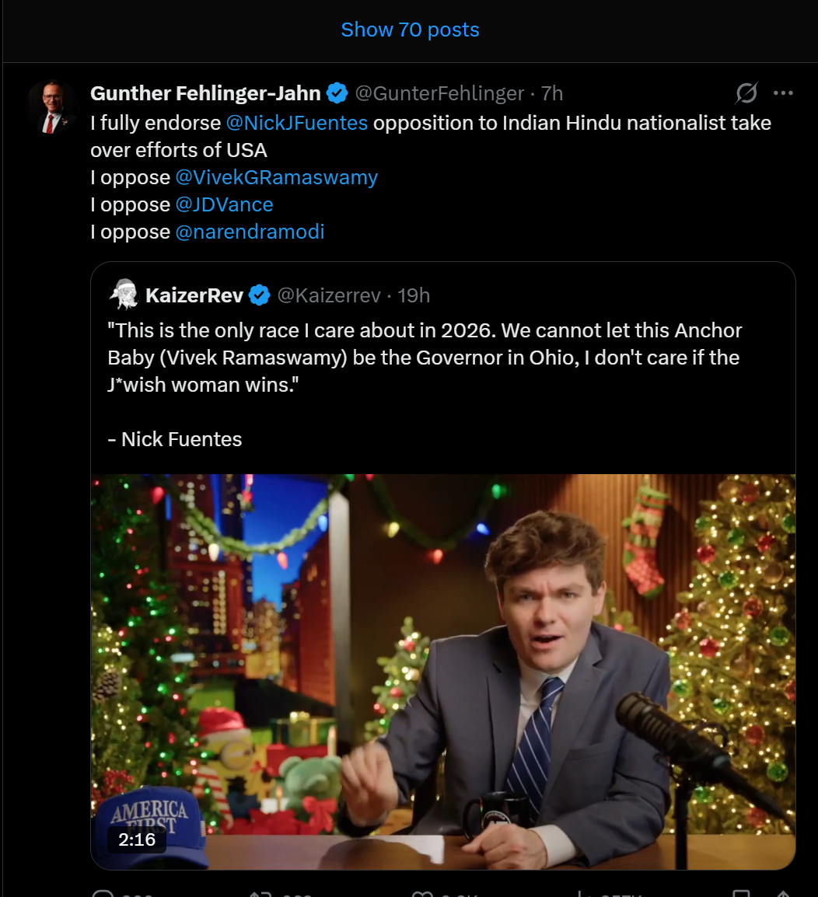Show 70 posts
Viewport: 818px width, 897px height.
[410, 30]
